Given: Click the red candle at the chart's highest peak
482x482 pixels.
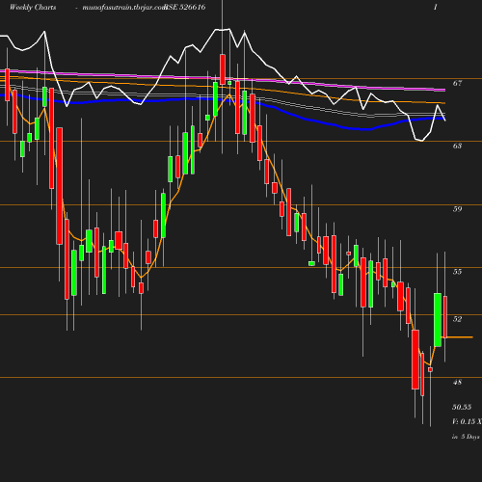Looking at the screenshot, I should click(223, 69).
